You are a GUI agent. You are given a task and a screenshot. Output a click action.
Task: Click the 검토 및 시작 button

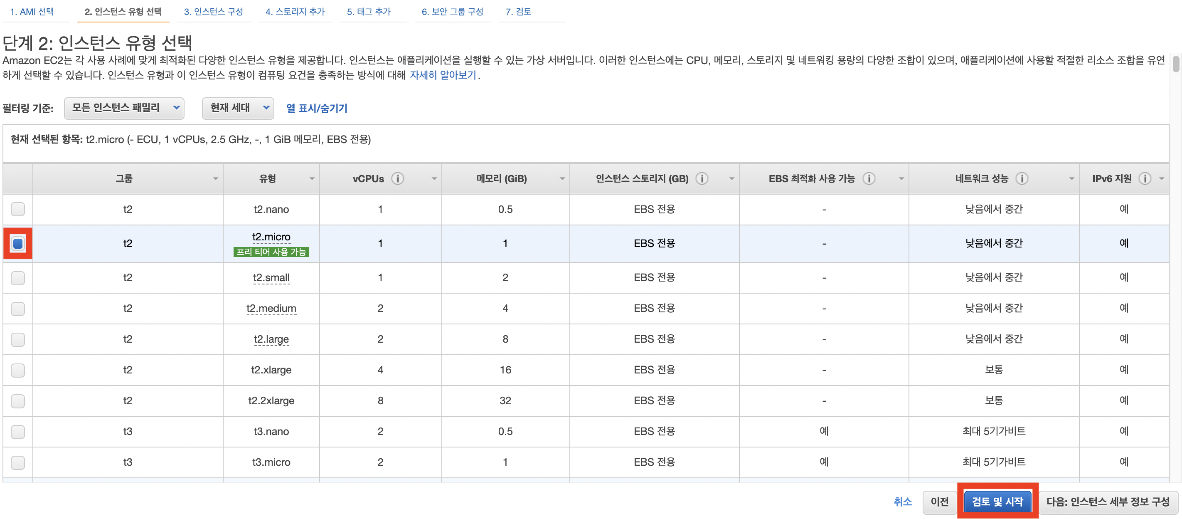997,501
